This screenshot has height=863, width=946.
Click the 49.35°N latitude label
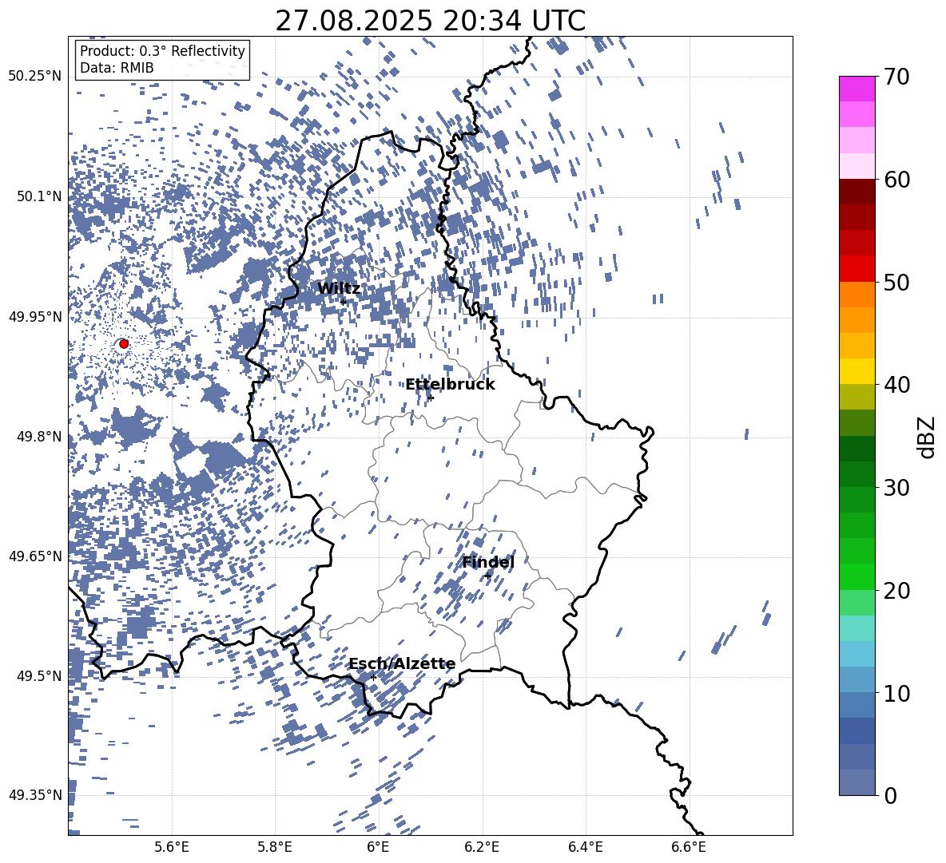click(x=35, y=795)
